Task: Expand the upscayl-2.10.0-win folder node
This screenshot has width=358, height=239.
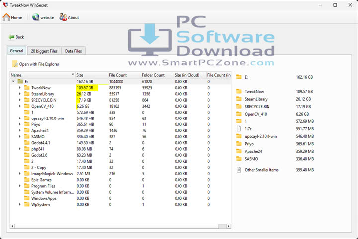Action: (19, 118)
